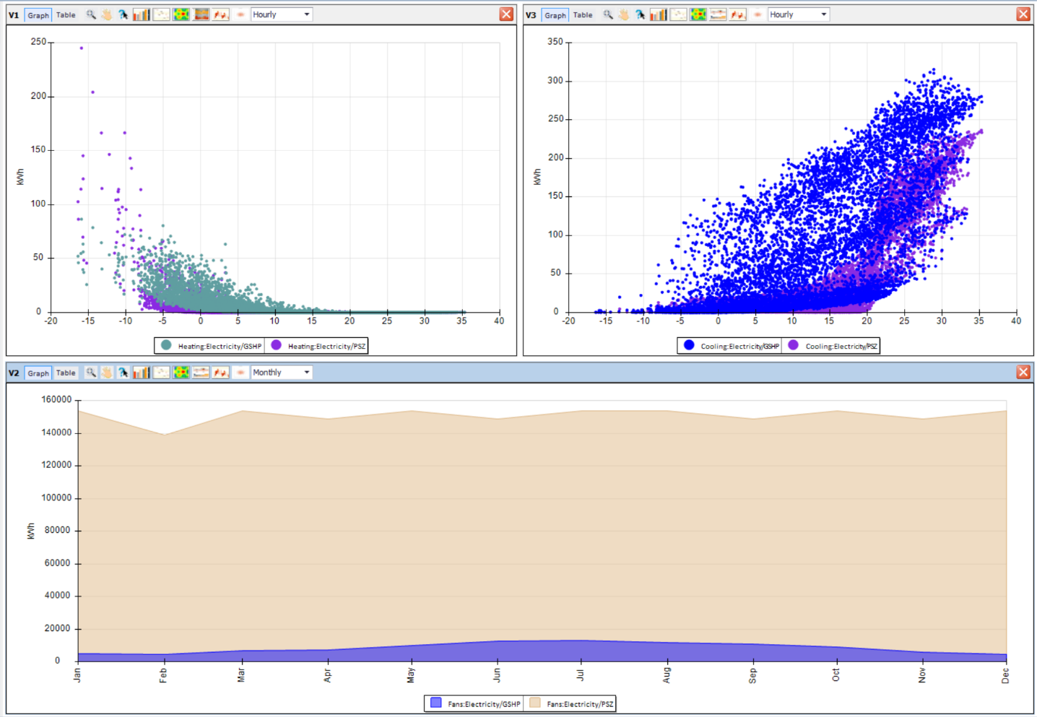Click the Fans:Electricity/PSZ color swatch

pos(535,703)
